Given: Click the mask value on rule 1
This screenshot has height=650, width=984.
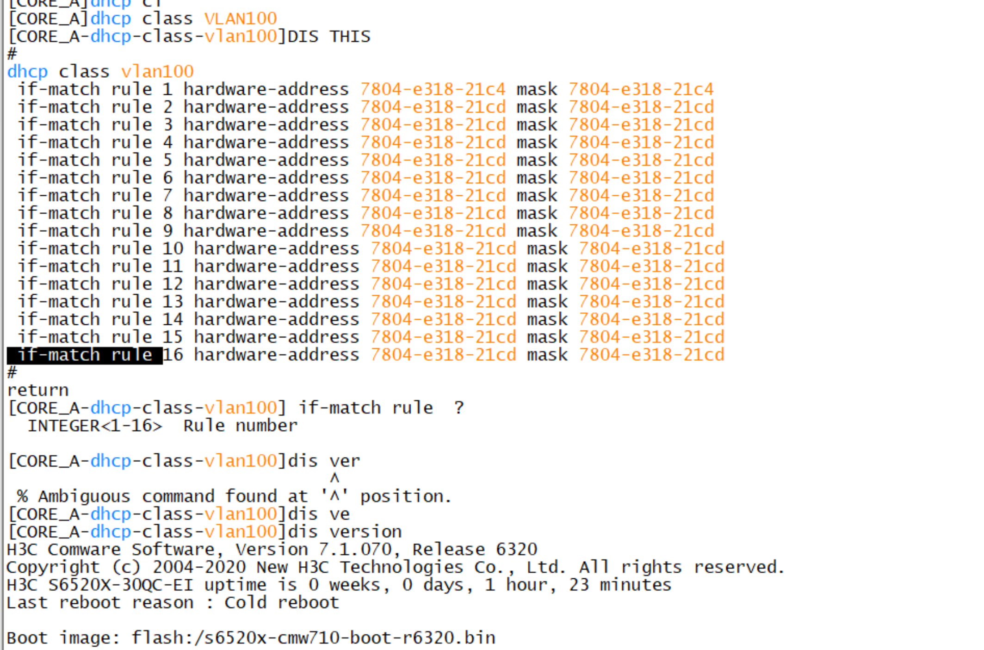Looking at the screenshot, I should pyautogui.click(x=641, y=90).
